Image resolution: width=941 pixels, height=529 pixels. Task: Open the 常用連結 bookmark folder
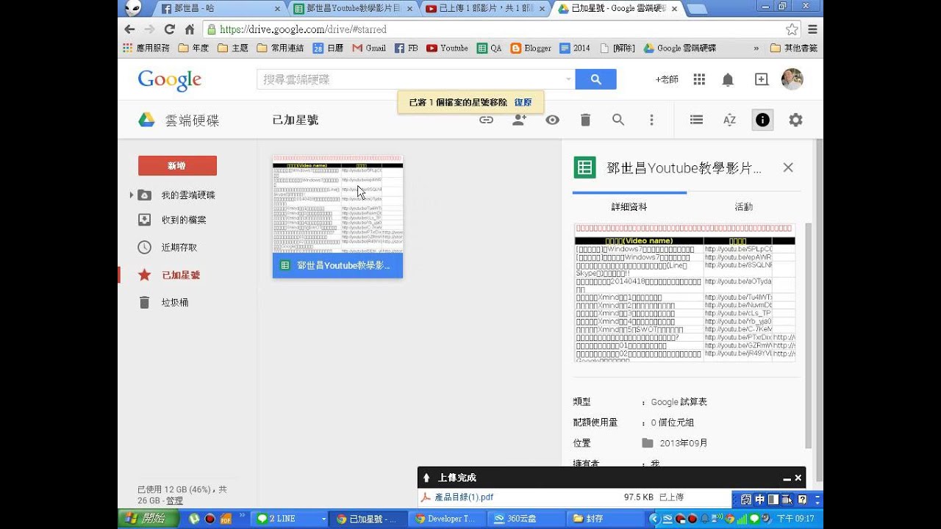(x=280, y=48)
